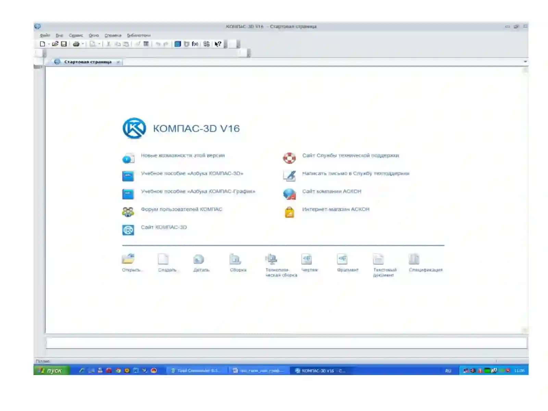Open Написать письмо в Службу техподдержки link
548x411 pixels.
[x=356, y=173]
